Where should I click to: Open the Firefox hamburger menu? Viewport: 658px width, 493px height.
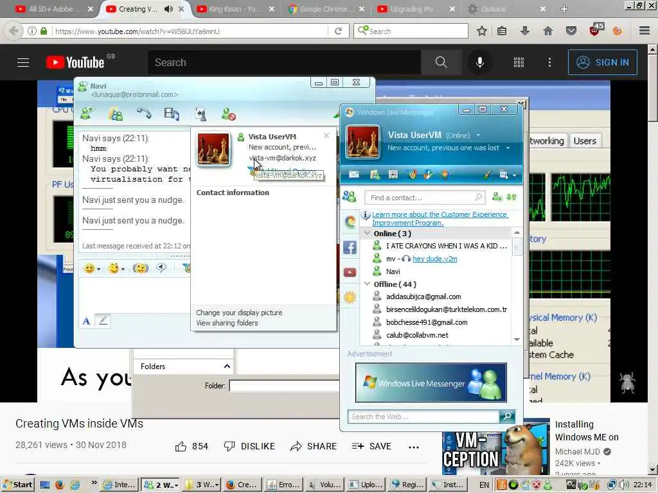tap(645, 31)
